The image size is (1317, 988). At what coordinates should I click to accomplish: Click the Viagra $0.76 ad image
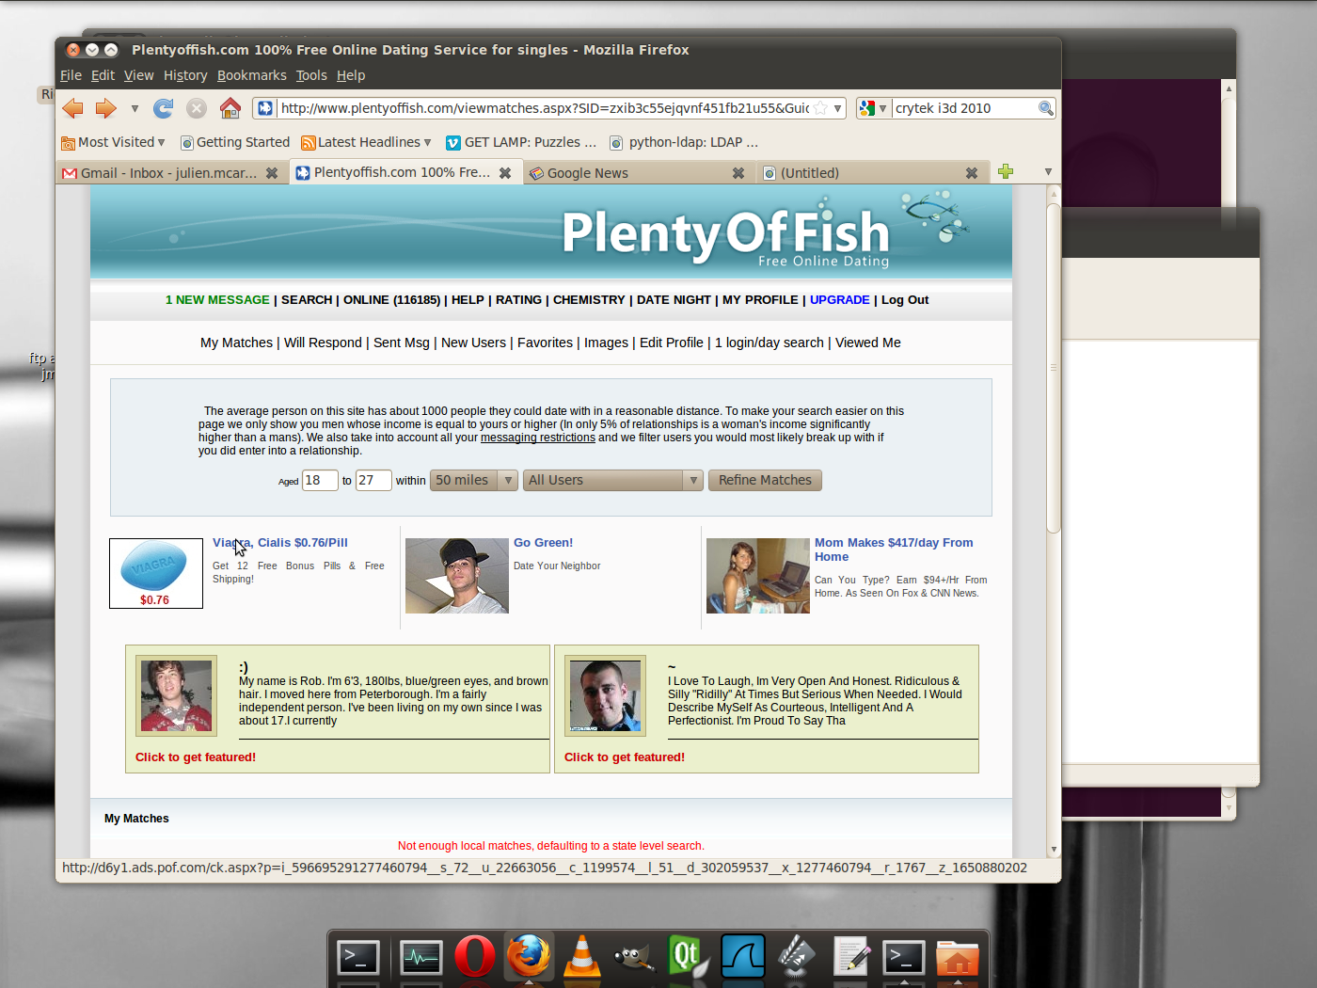click(x=156, y=573)
